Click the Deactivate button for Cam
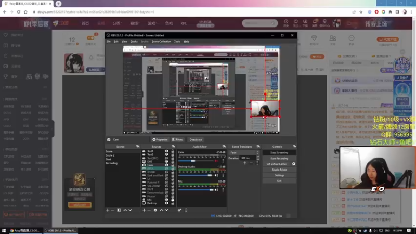The height and width of the screenshot is (234, 416). click(x=196, y=139)
